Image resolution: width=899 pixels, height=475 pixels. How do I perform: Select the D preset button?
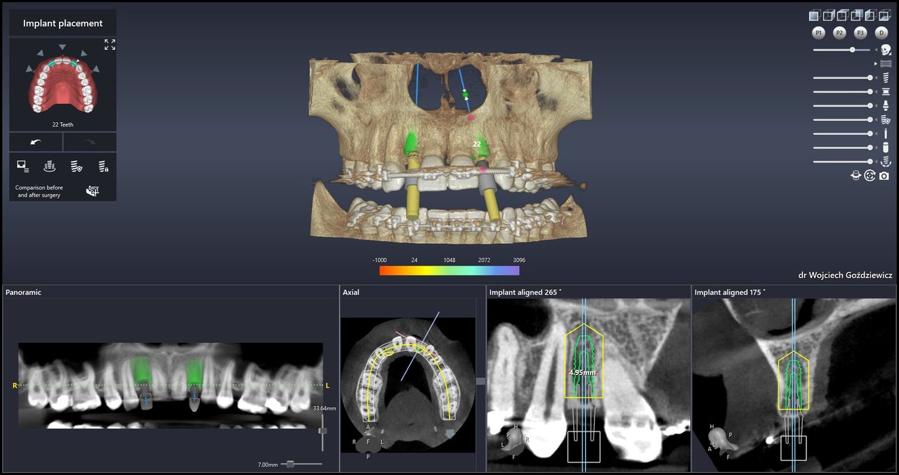tap(881, 33)
